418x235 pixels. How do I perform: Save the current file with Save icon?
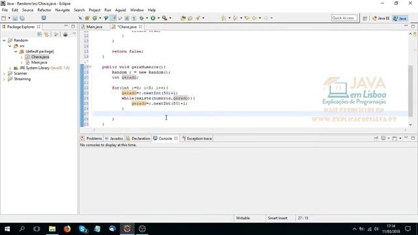(x=15, y=18)
